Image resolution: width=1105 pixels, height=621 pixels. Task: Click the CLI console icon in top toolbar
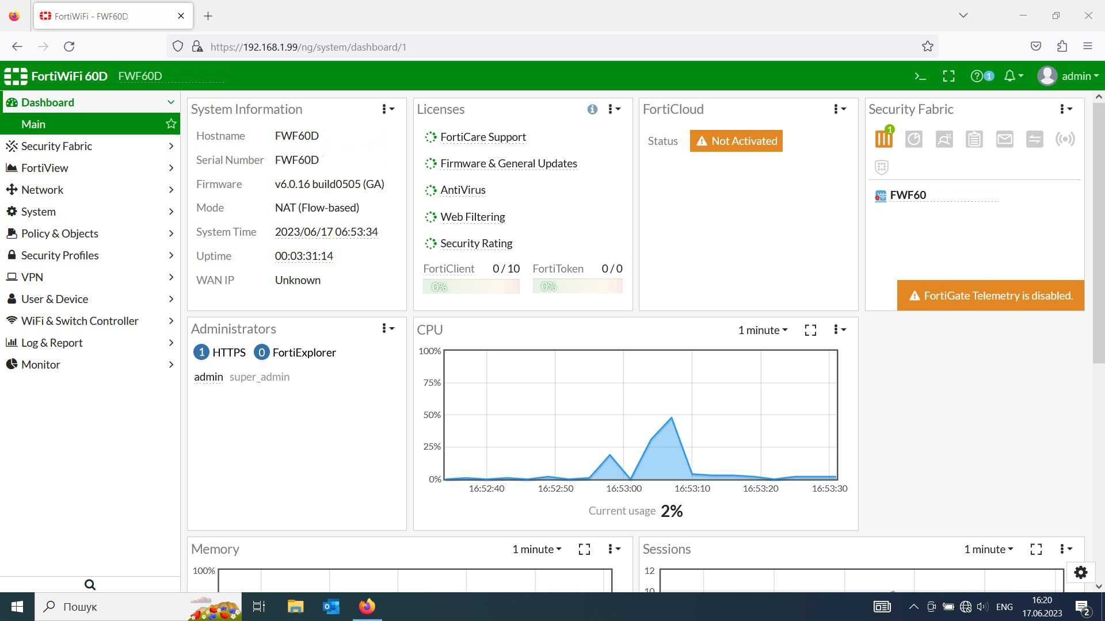(x=921, y=76)
